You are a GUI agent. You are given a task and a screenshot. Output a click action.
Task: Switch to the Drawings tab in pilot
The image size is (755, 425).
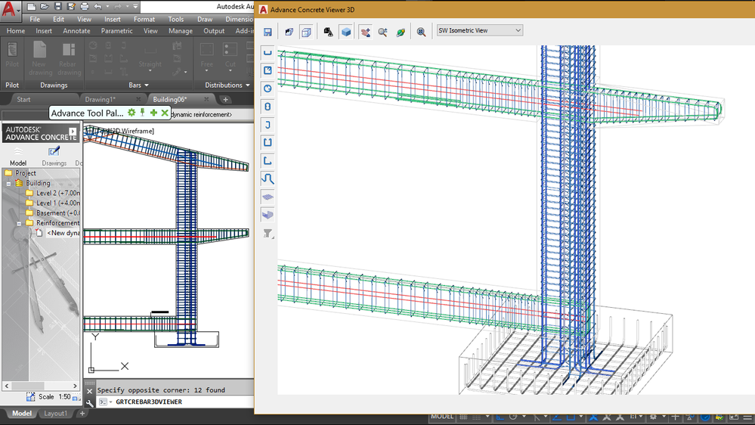tap(54, 156)
